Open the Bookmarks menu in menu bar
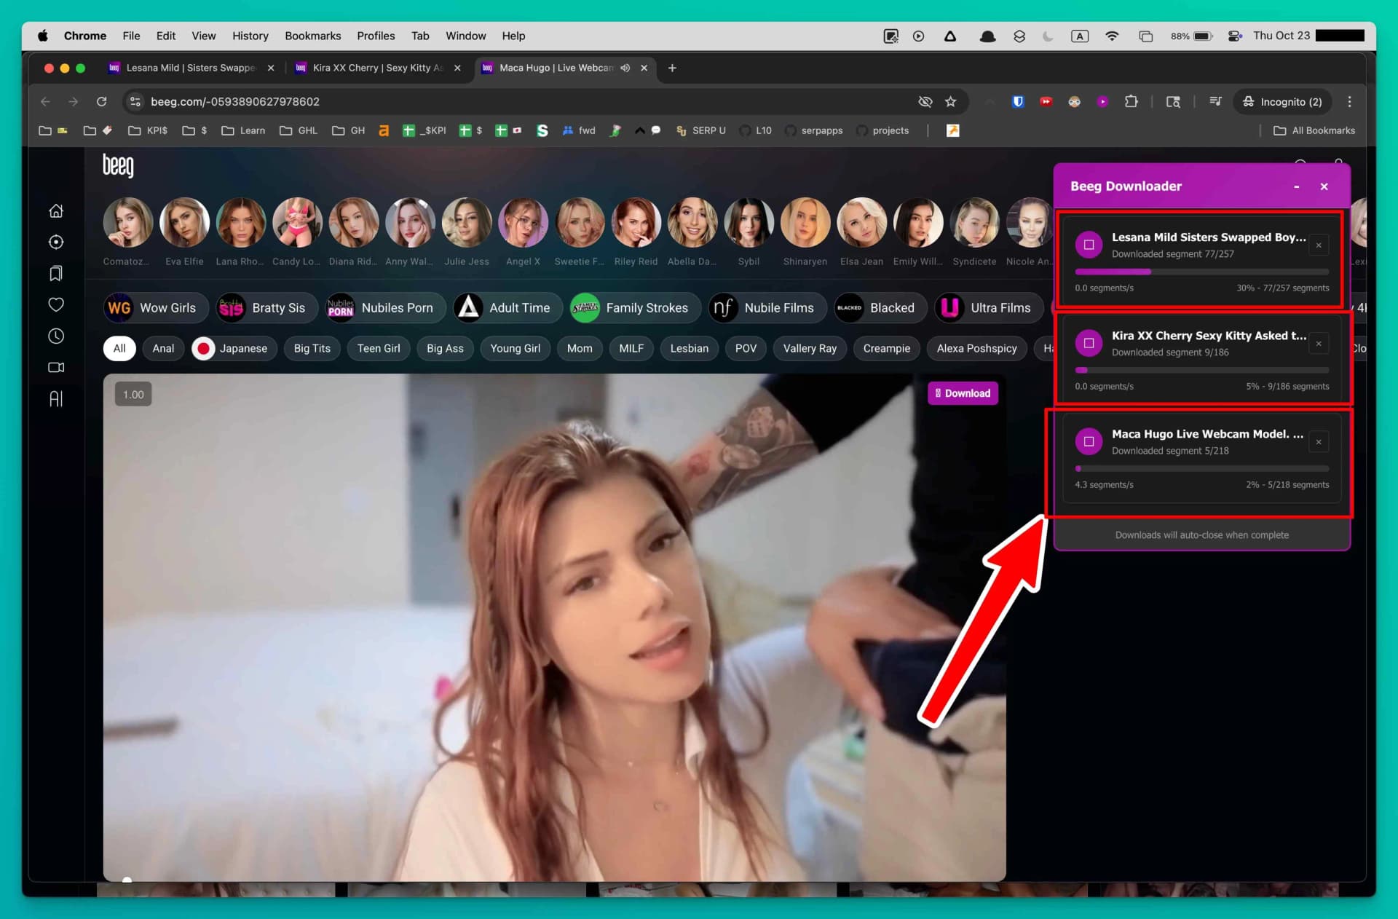This screenshot has width=1398, height=919. (x=312, y=35)
